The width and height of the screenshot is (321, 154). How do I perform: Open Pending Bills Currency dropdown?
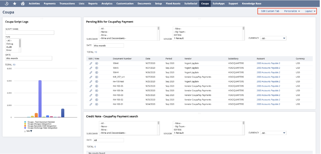[273, 38]
